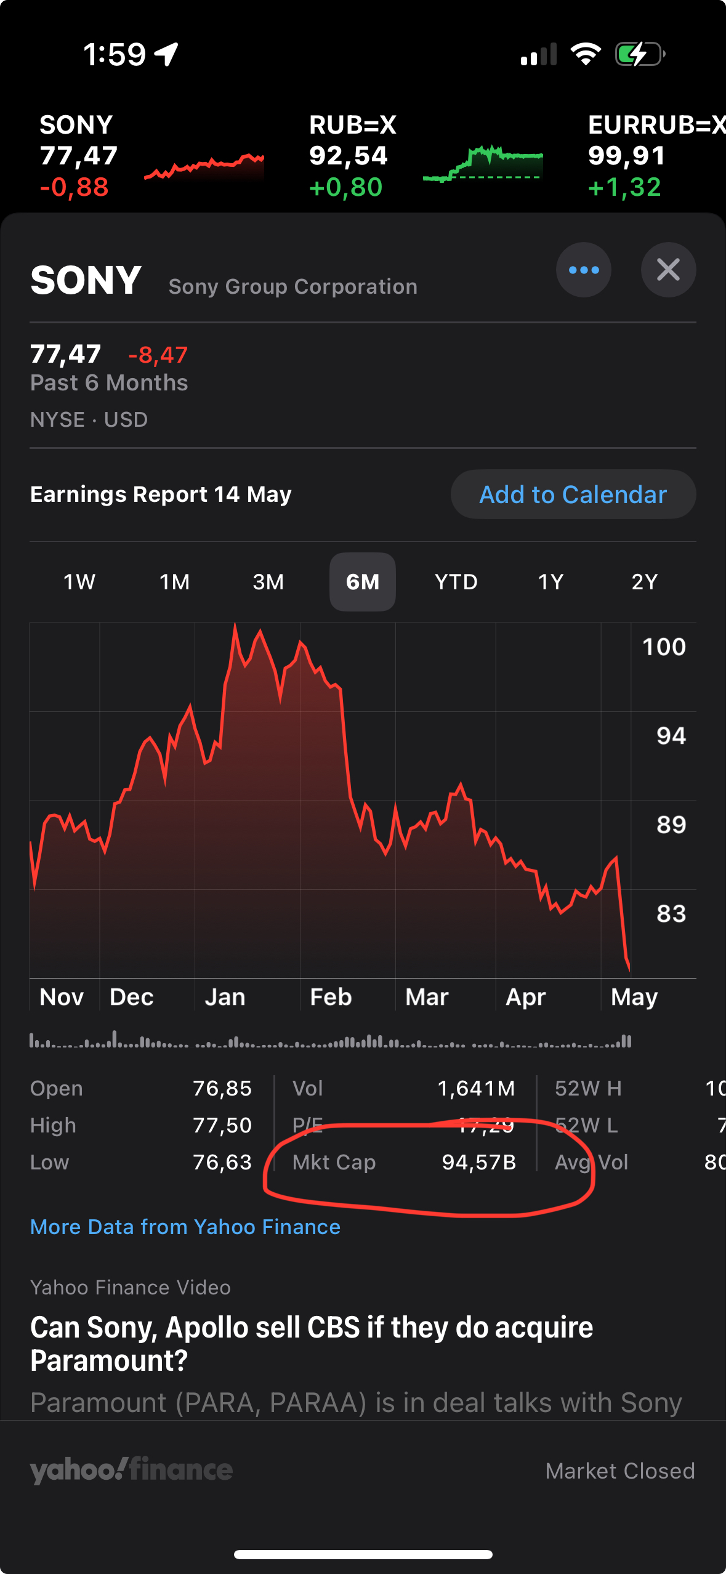Tap the Vol 1,641M value
The width and height of the screenshot is (726, 1574).
tap(476, 1088)
